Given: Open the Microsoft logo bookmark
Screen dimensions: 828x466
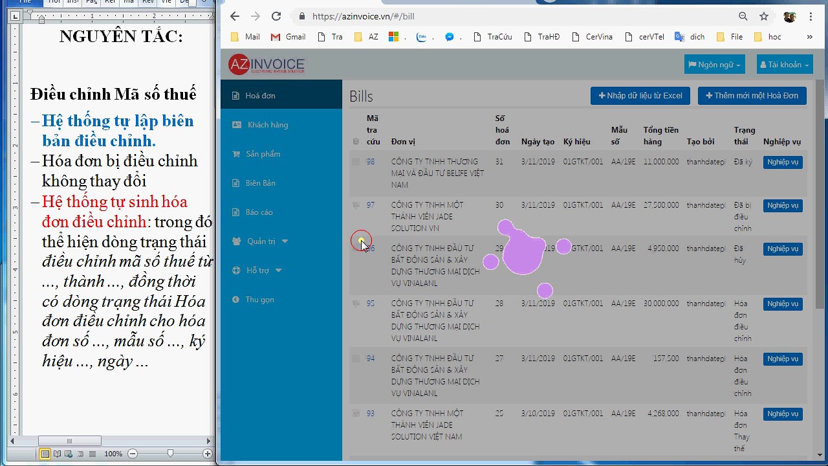Looking at the screenshot, I should [393, 37].
